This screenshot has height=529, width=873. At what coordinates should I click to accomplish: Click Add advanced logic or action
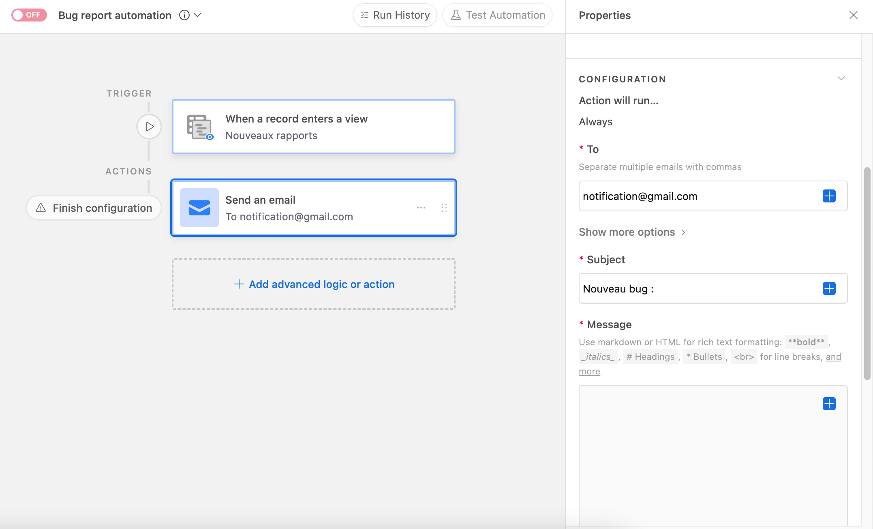coord(314,284)
